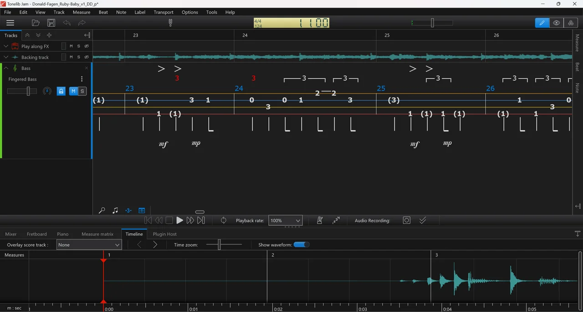Click the tuning fork icon

(x=170, y=23)
